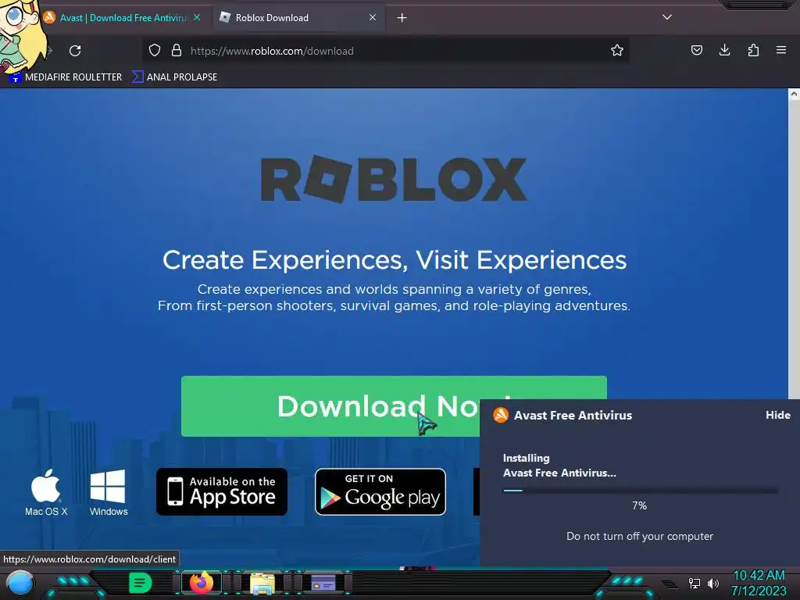Image resolution: width=800 pixels, height=600 pixels.
Task: Click the 'Create Experiences, Visit Experiences' heading
Action: point(395,260)
